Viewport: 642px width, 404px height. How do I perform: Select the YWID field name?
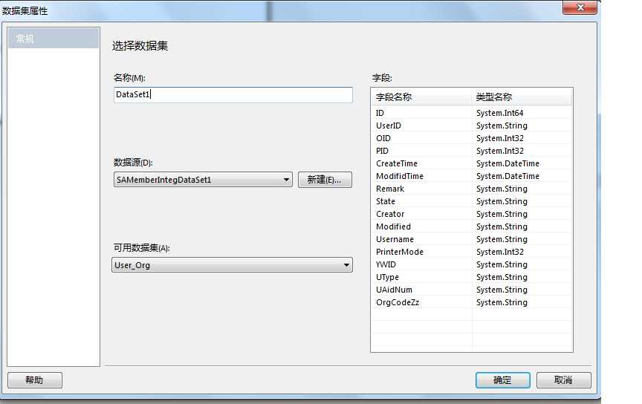(x=386, y=265)
